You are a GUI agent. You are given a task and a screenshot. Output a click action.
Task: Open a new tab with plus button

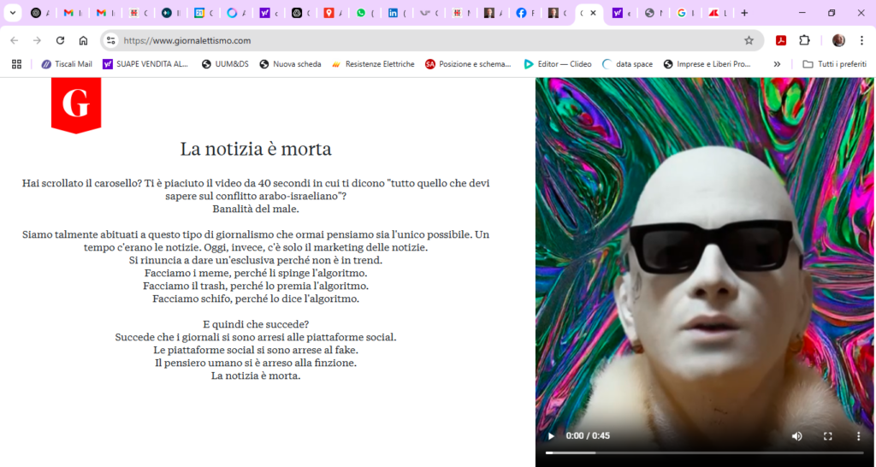tap(744, 13)
